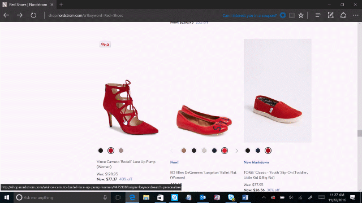This screenshot has height=203, width=362.
Task: Open a new browser tab
Action: pyautogui.click(x=61, y=5)
